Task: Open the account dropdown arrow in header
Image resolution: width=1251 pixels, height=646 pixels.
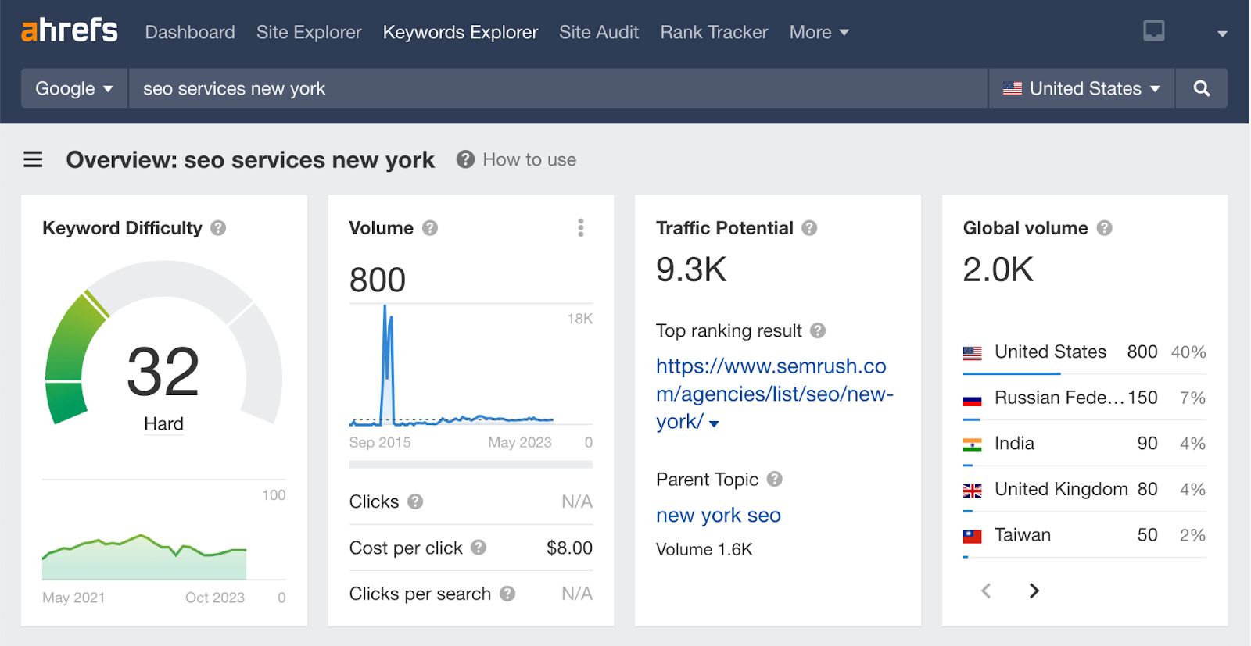Action: [x=1222, y=34]
